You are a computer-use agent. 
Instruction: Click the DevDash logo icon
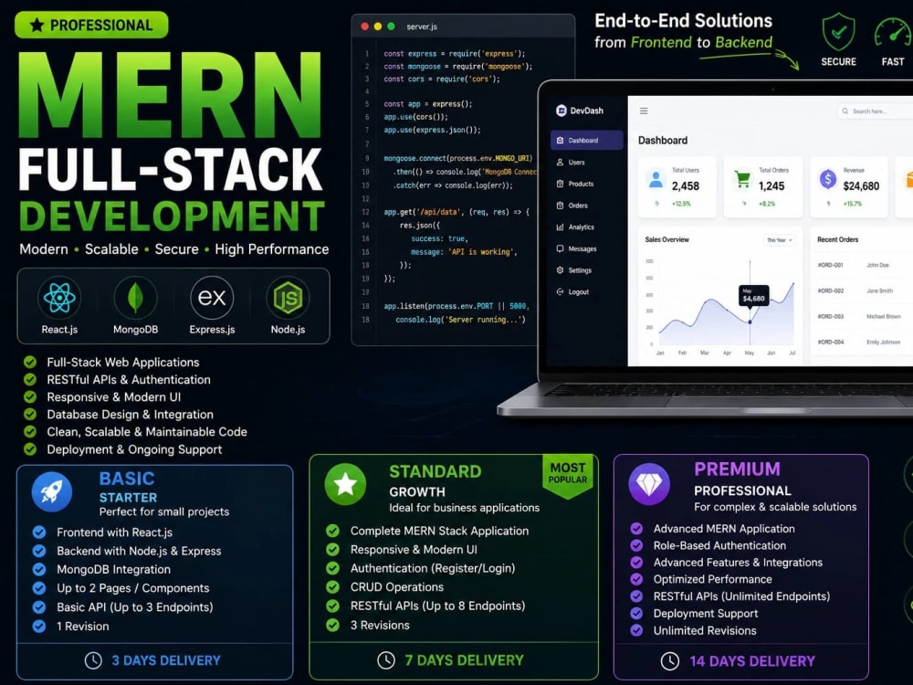click(x=561, y=111)
